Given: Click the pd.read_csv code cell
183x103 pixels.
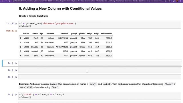Looking at the screenshot, I should [100, 25].
